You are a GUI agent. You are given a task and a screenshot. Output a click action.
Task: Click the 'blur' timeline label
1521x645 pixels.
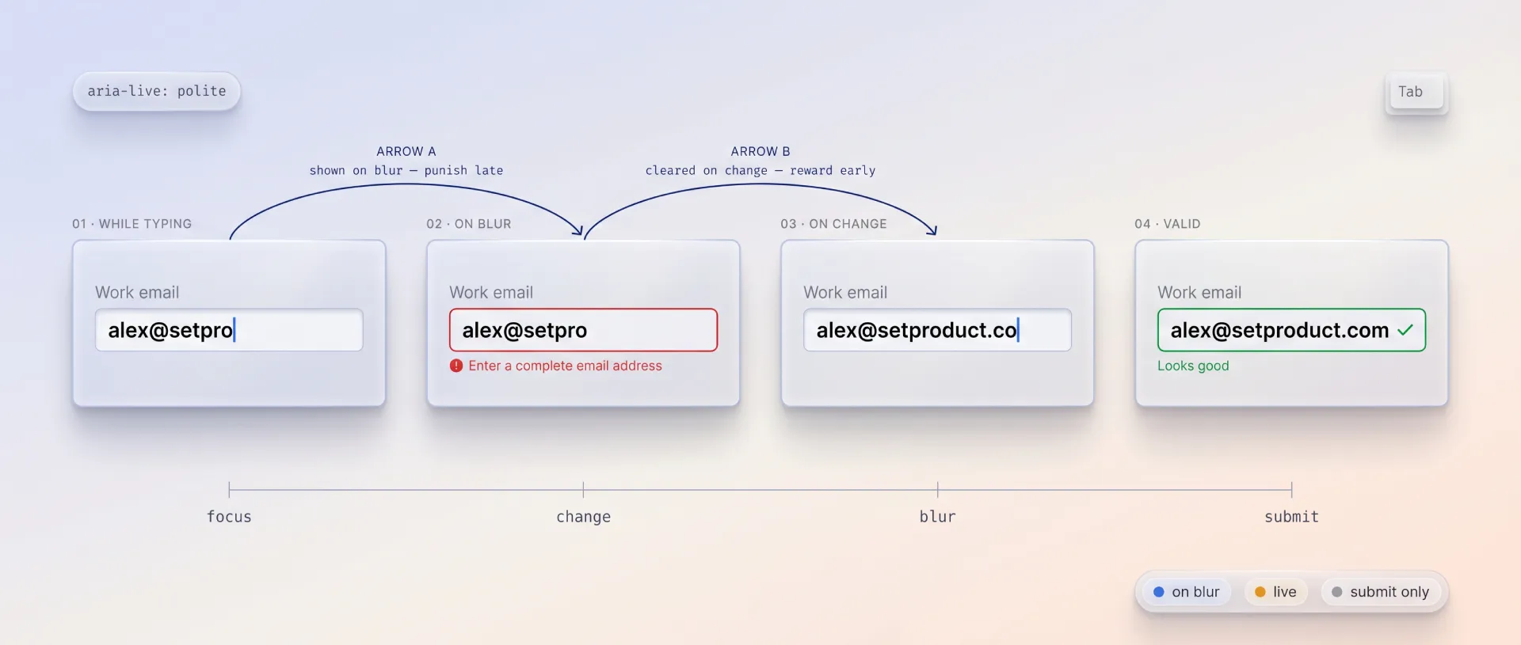coord(937,517)
